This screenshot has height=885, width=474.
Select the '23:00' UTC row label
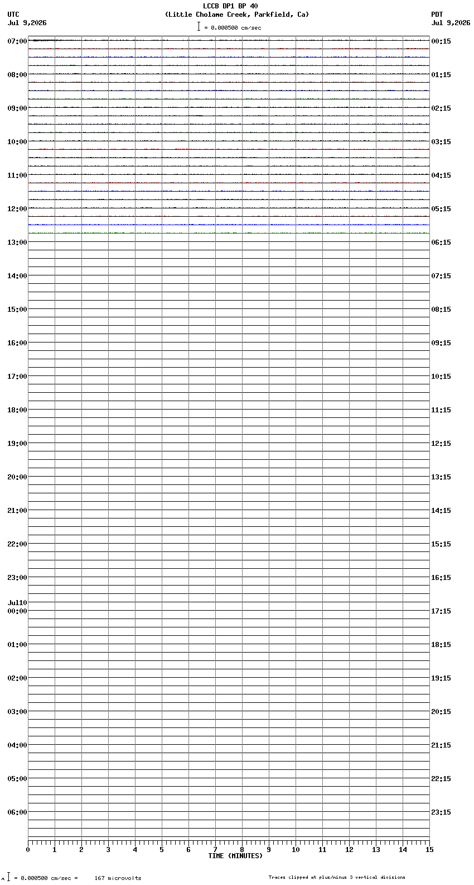[17, 578]
